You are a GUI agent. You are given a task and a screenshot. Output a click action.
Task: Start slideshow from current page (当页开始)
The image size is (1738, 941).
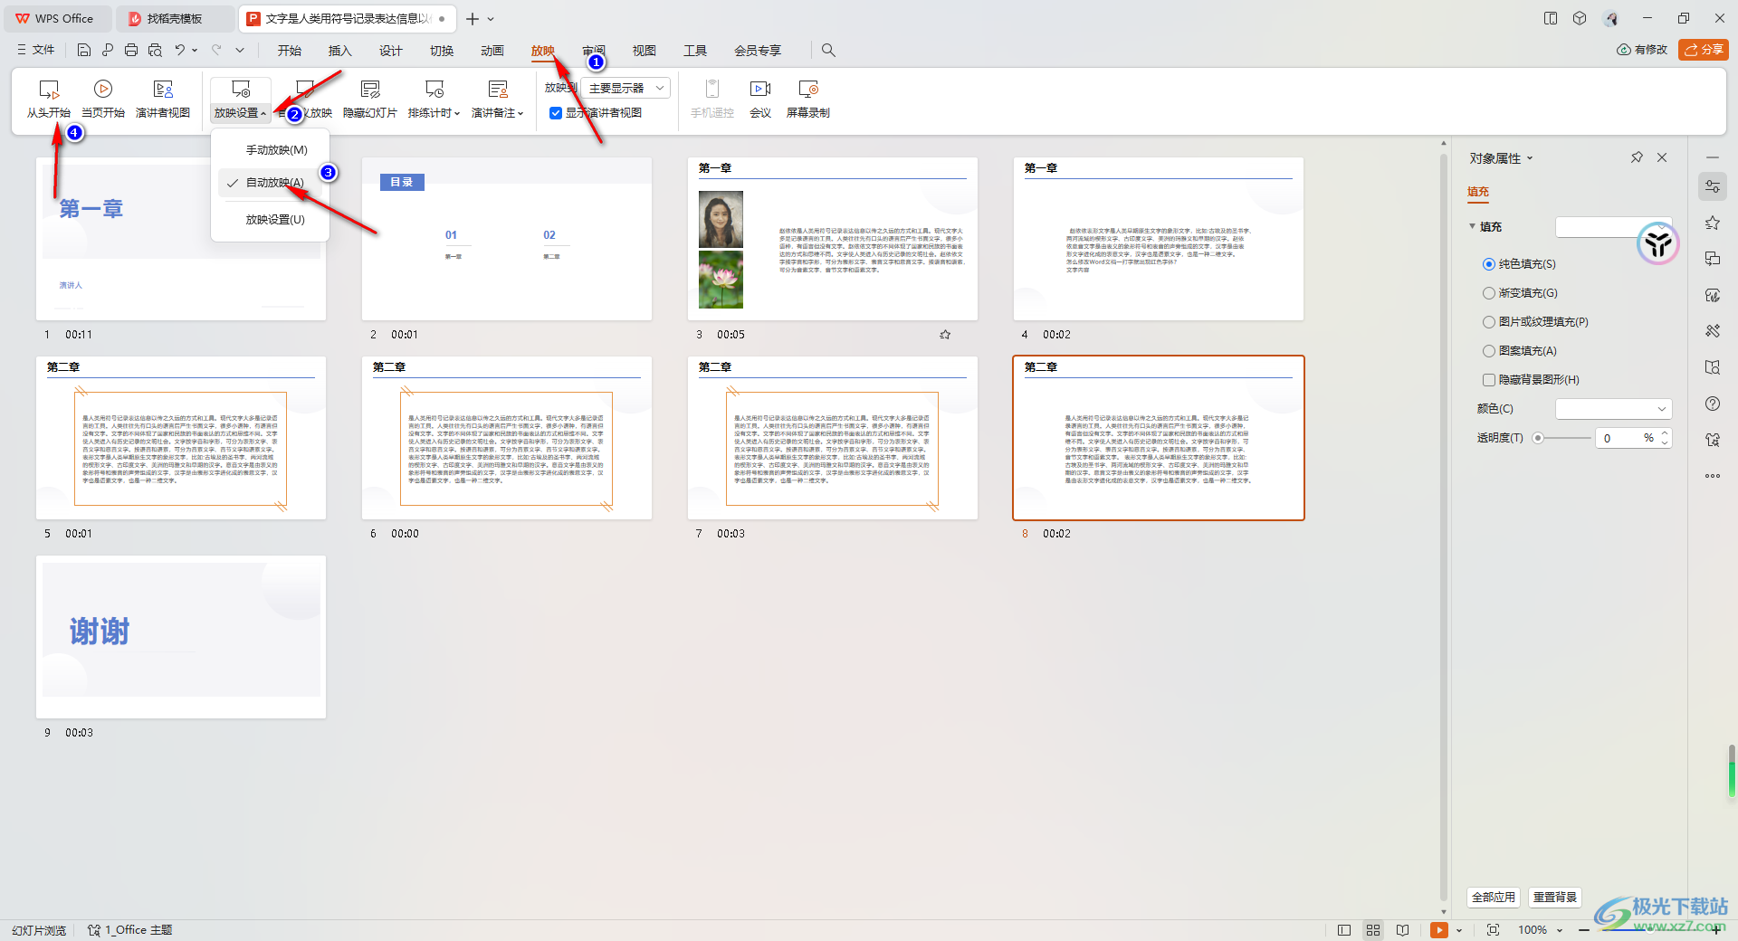[x=103, y=100]
